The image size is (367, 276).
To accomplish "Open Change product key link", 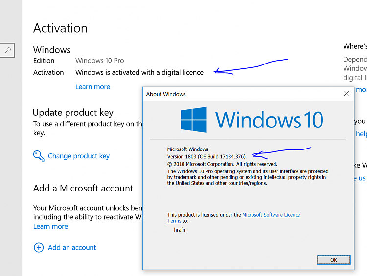I will pyautogui.click(x=79, y=156).
